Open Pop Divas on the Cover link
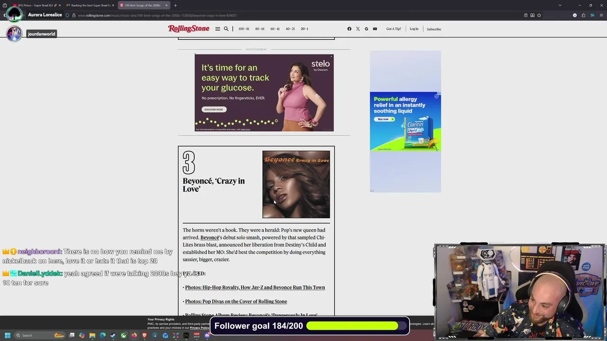The image size is (607, 341). [x=236, y=302]
